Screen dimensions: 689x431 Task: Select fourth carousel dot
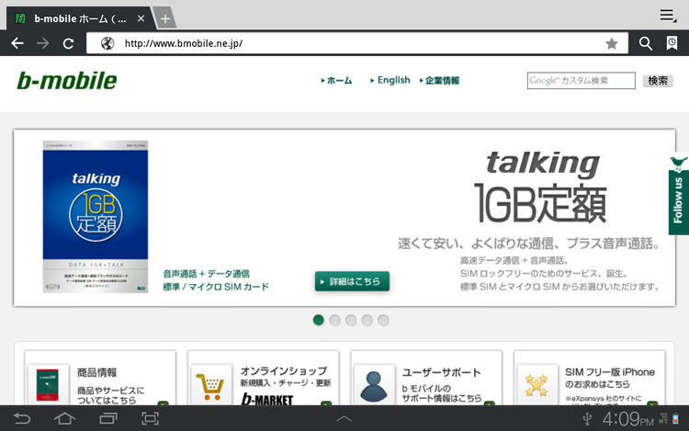367,321
